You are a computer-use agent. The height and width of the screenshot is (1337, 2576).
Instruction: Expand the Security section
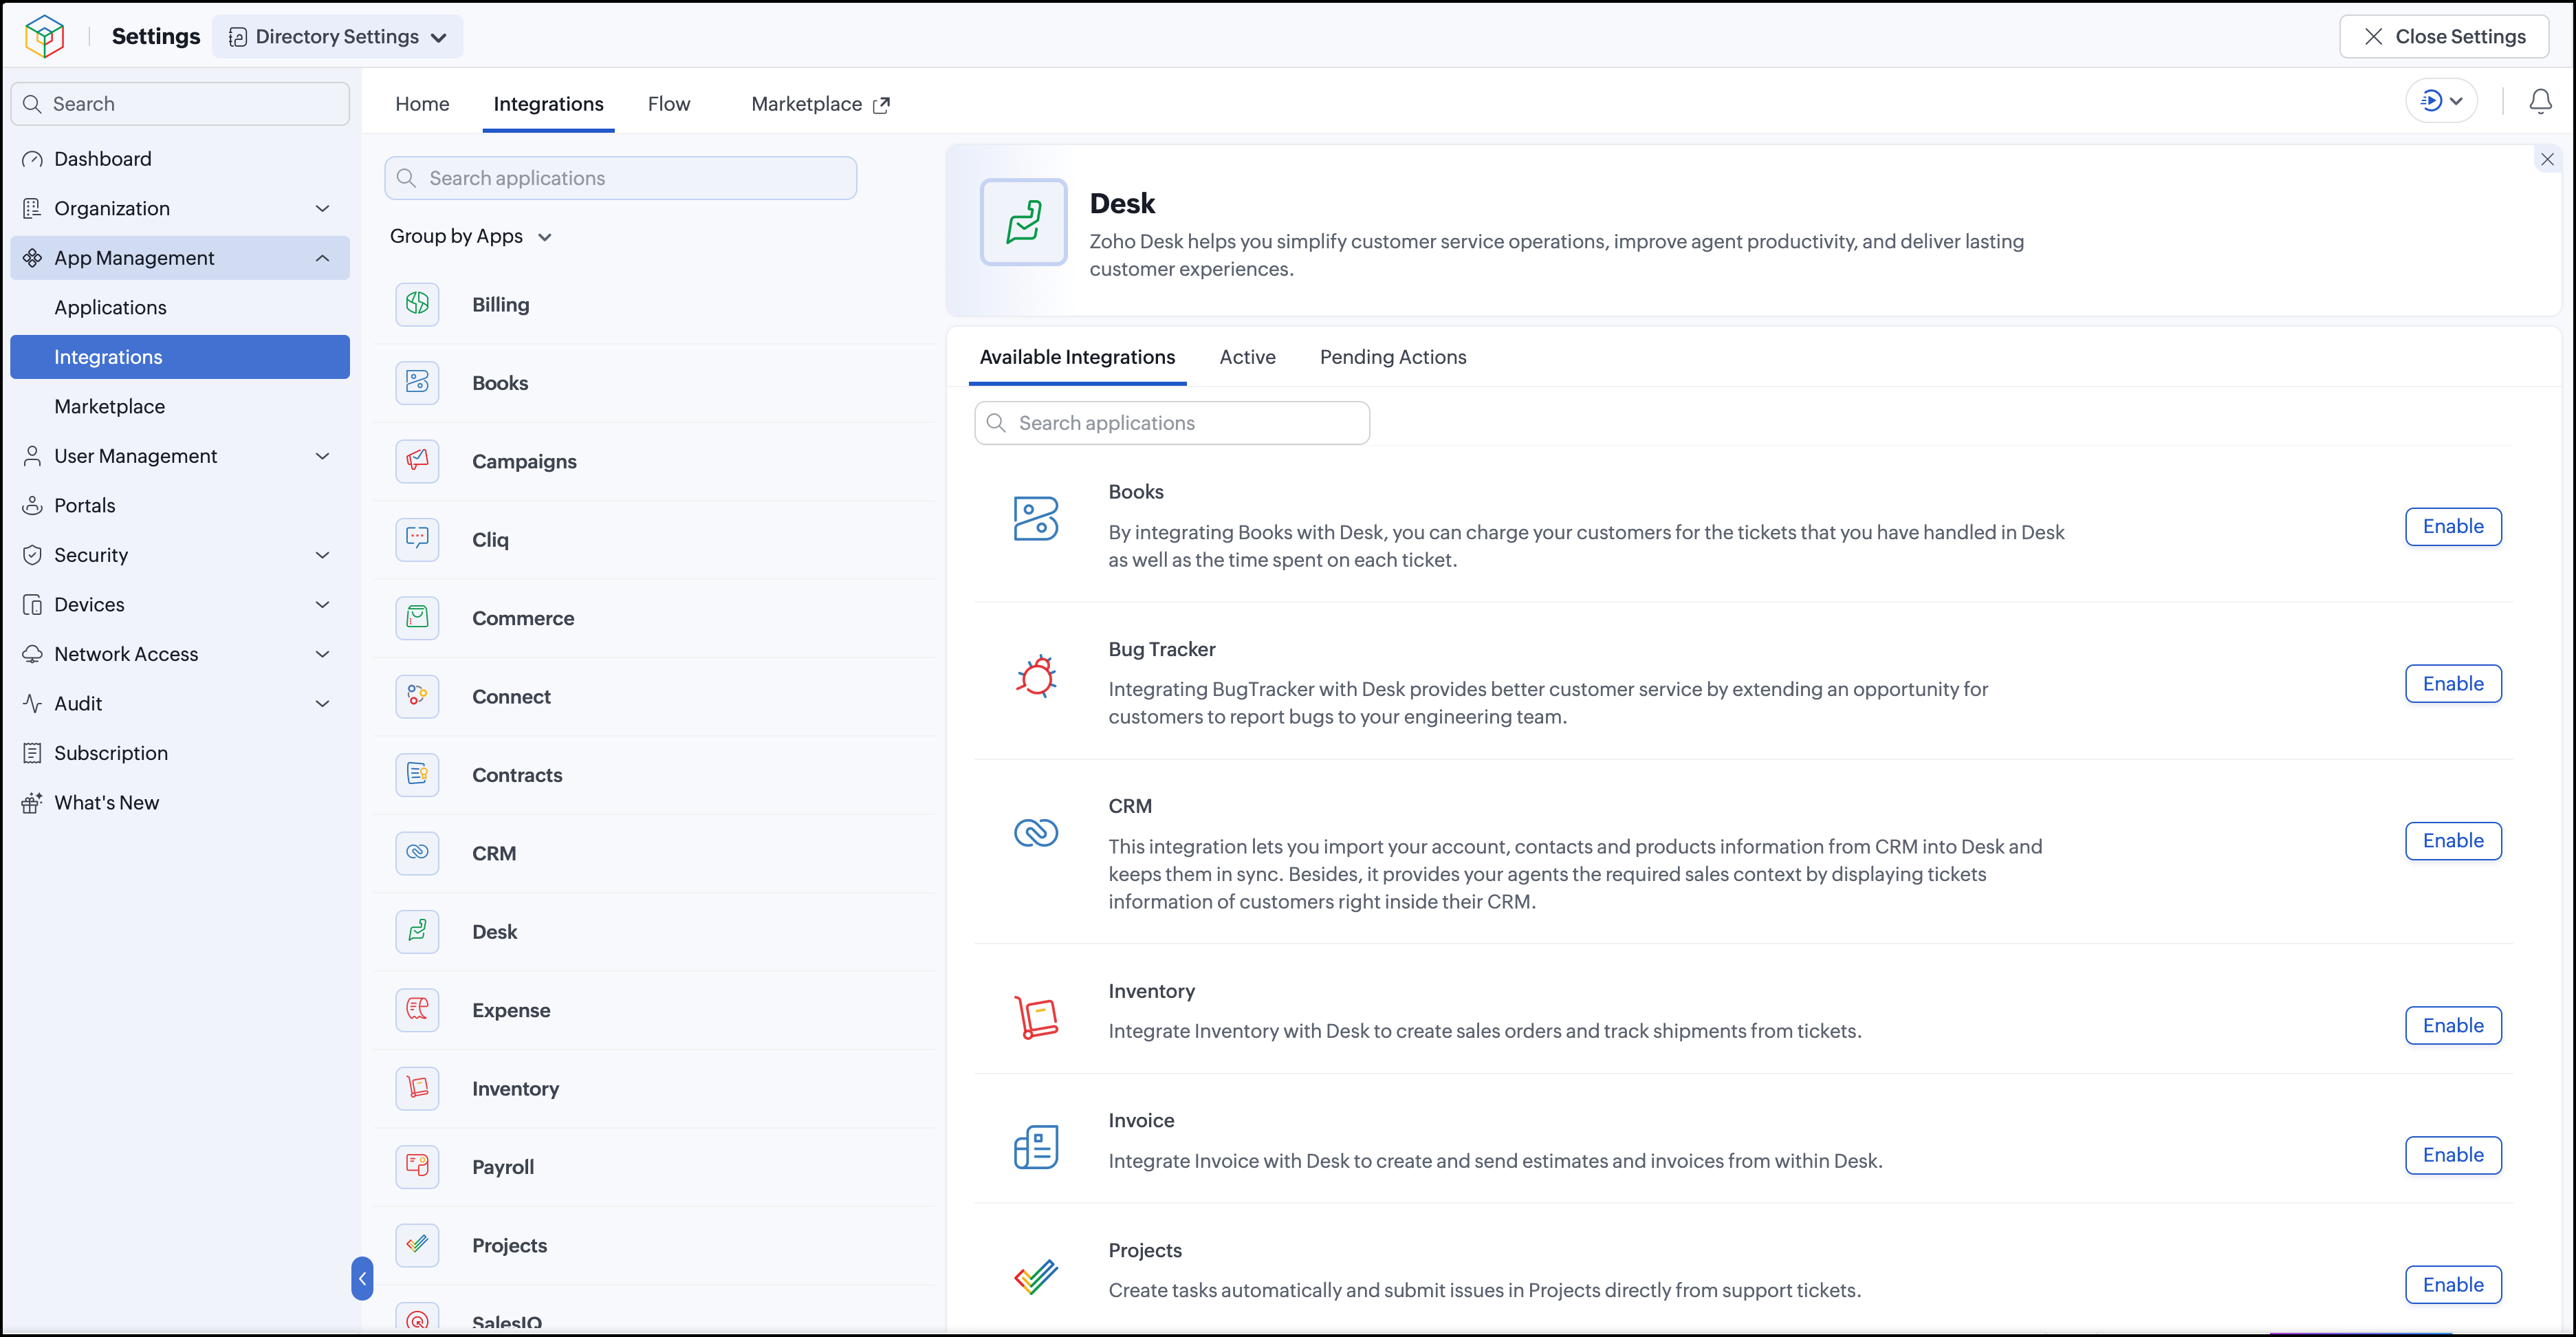pos(322,555)
